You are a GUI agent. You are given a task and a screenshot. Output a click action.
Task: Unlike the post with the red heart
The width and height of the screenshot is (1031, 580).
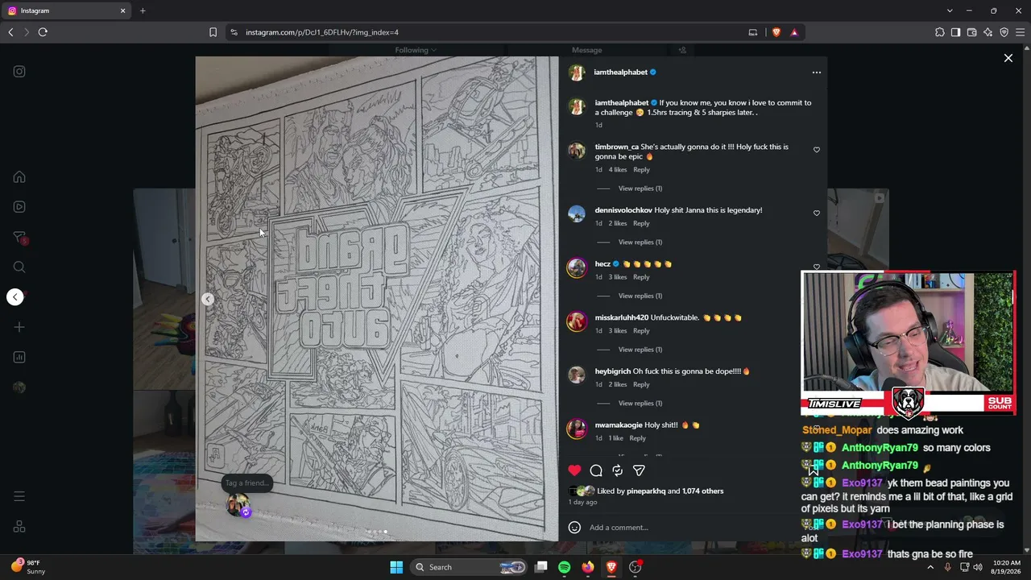(x=574, y=470)
